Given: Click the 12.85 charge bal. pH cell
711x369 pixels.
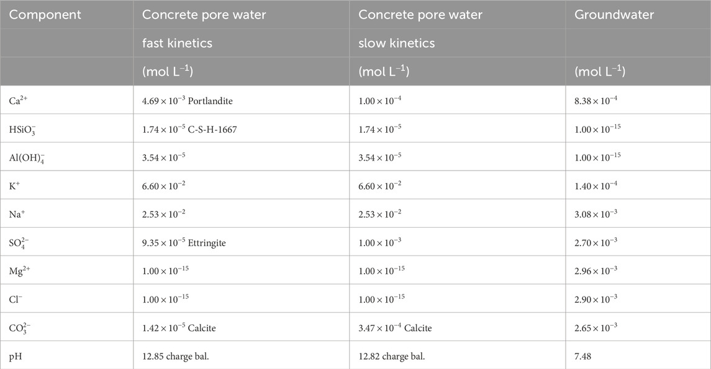Looking at the screenshot, I should point(176,356).
